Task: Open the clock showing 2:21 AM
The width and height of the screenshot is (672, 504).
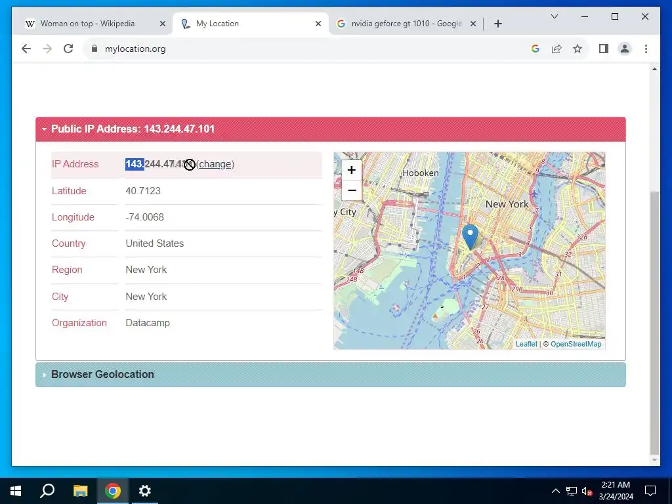Action: (616, 491)
